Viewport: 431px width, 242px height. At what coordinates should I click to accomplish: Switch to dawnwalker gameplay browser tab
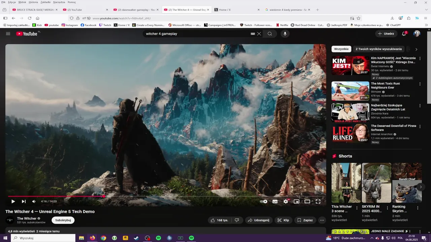click(x=136, y=10)
